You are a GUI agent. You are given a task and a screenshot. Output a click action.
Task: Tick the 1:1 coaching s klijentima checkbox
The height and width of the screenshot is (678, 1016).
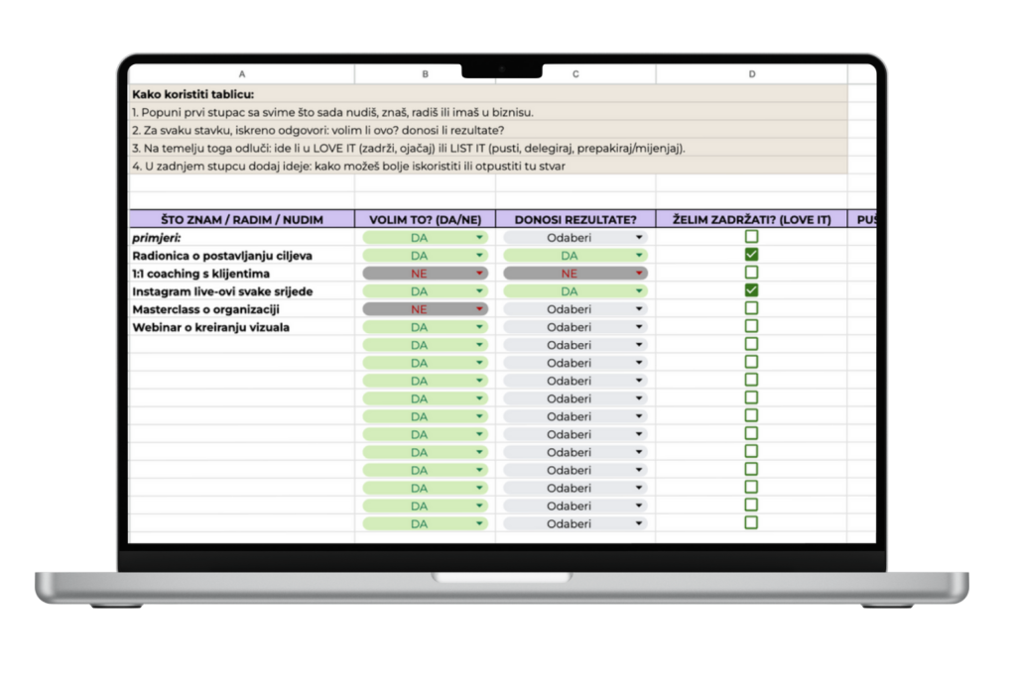[751, 273]
